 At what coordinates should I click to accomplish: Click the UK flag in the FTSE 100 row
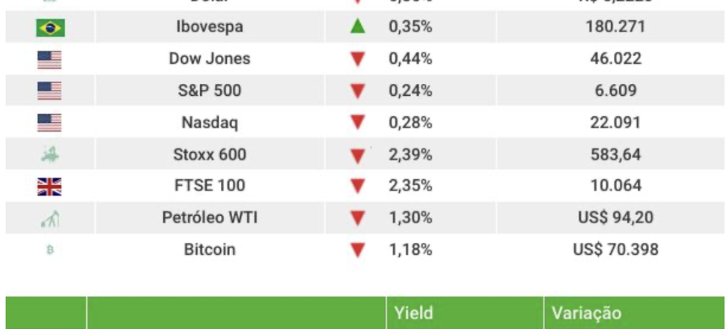[x=49, y=186]
